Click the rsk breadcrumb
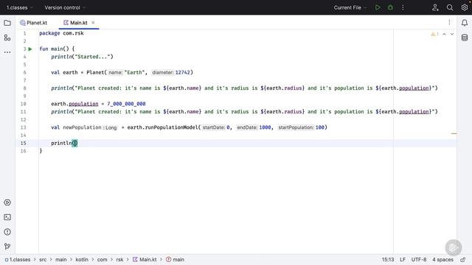The image size is (472, 265). [119, 260]
